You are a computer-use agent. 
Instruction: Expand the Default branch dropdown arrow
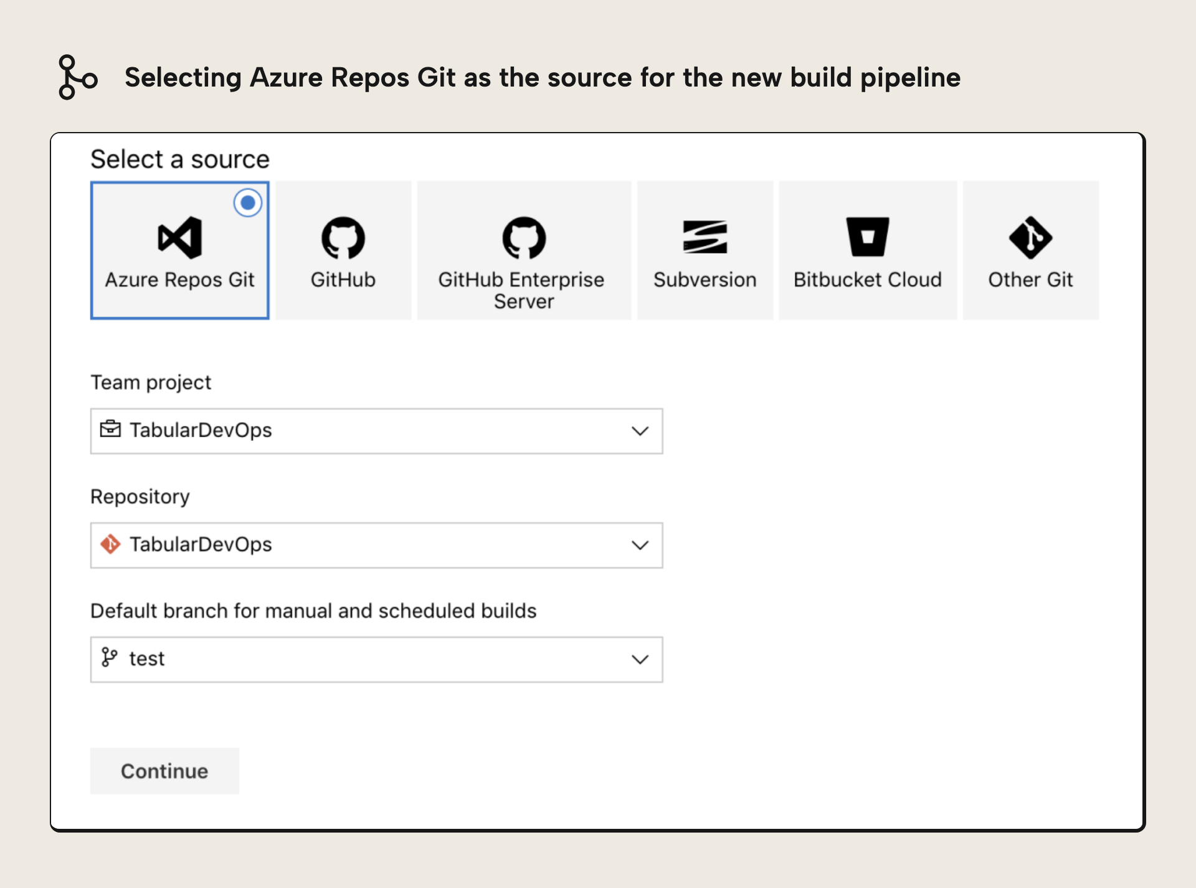[640, 659]
